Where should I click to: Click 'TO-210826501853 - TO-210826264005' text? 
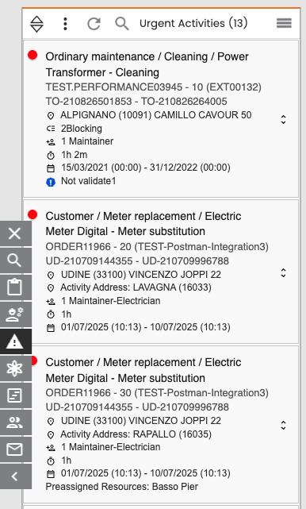(x=136, y=102)
